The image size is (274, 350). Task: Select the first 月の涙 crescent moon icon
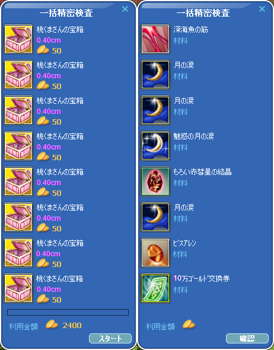point(155,75)
